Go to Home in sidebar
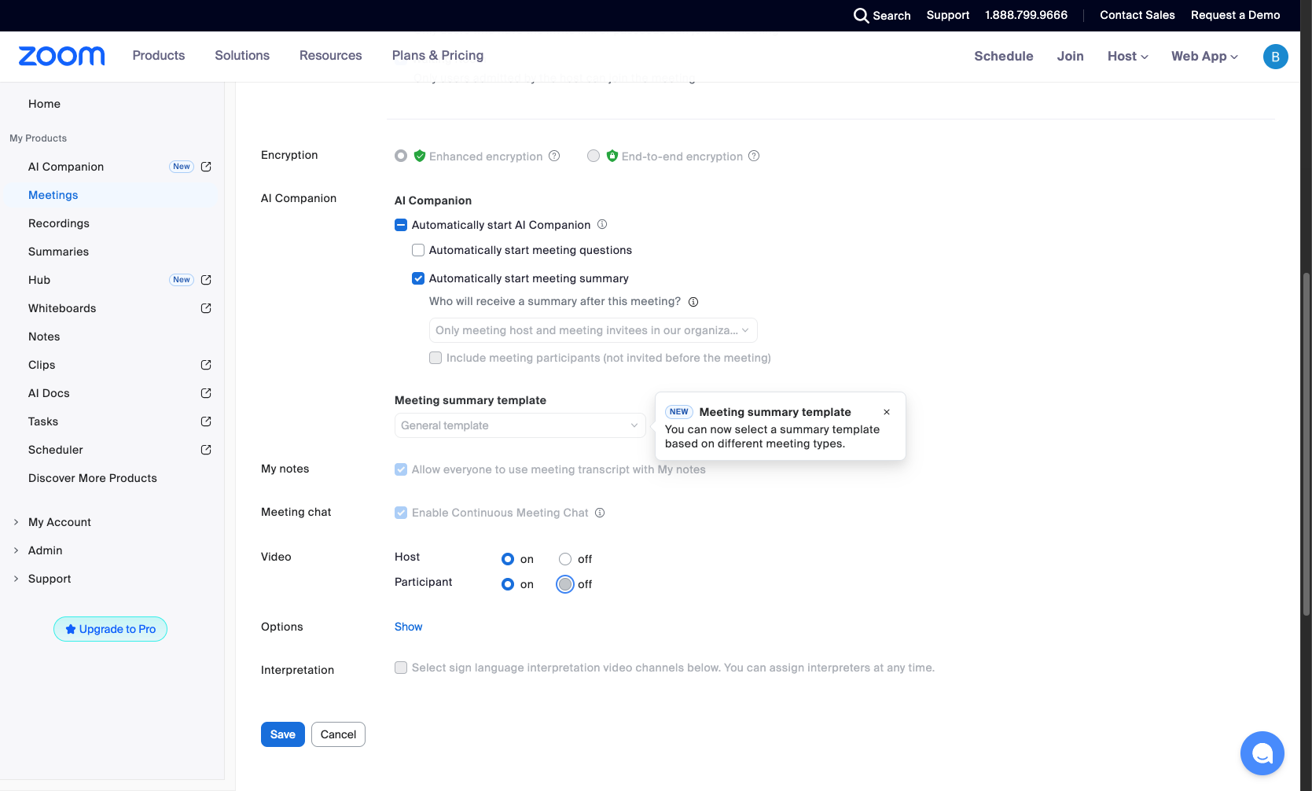The image size is (1312, 791). (x=44, y=104)
